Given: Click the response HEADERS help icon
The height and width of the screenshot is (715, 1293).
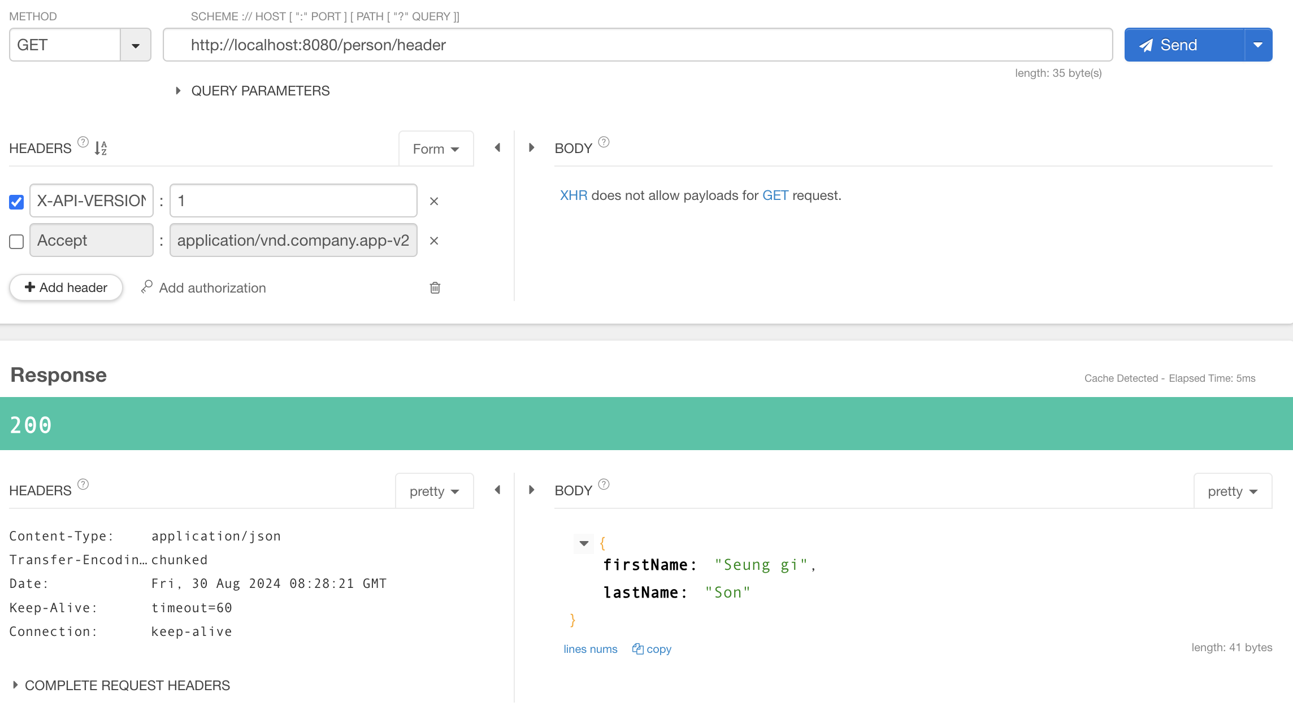Looking at the screenshot, I should point(83,484).
